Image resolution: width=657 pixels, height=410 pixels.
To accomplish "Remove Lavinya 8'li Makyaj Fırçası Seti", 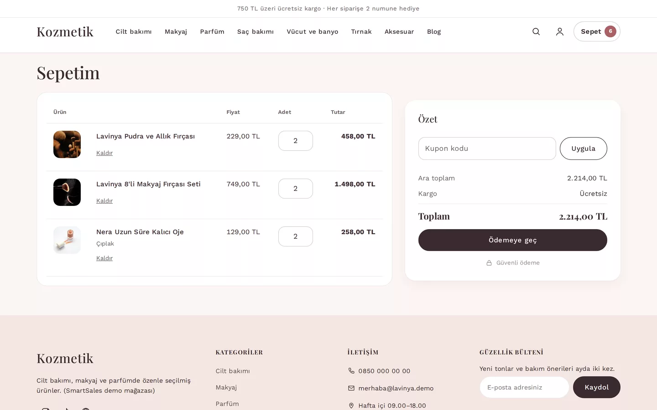I will click(x=104, y=201).
